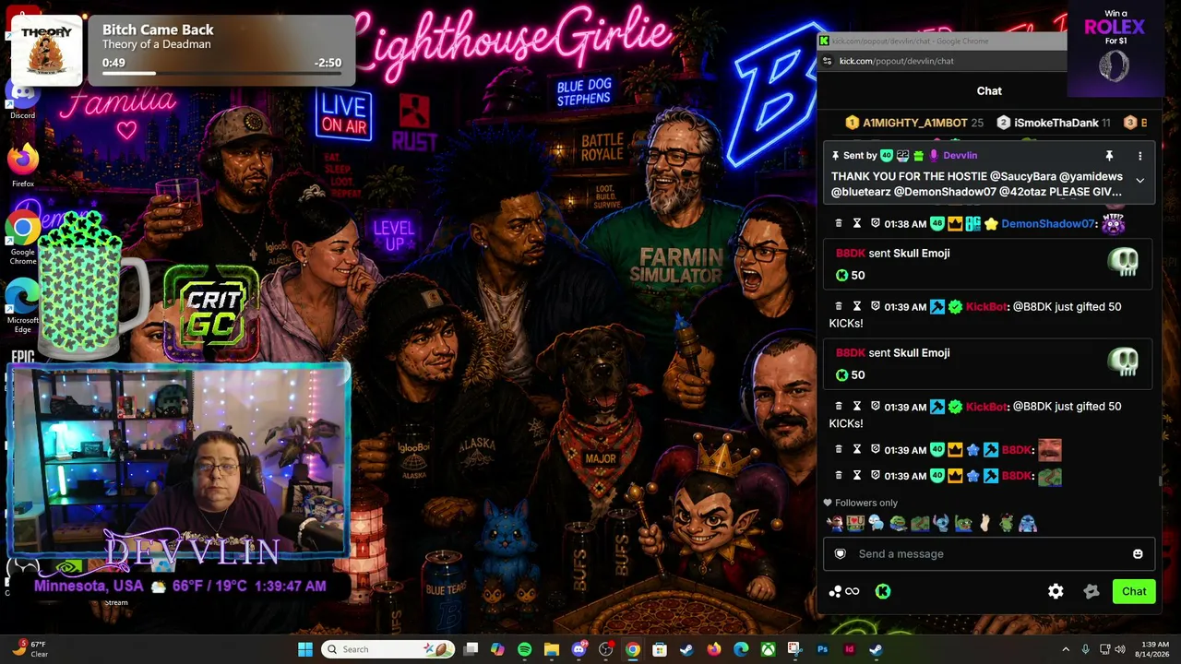Viewport: 1181px width, 664px height.
Task: View top gifter A1MIGHTY_A1MBOT
Action: click(x=915, y=123)
